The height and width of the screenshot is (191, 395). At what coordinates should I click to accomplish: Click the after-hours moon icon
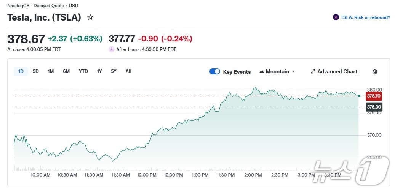click(111, 49)
